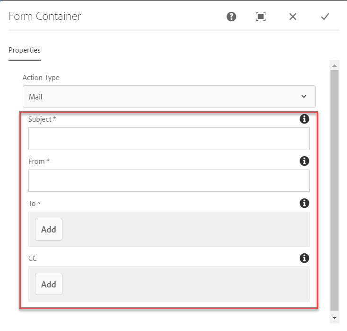Open the help icon in dialog header
The width and height of the screenshot is (347, 331).
coord(231,17)
